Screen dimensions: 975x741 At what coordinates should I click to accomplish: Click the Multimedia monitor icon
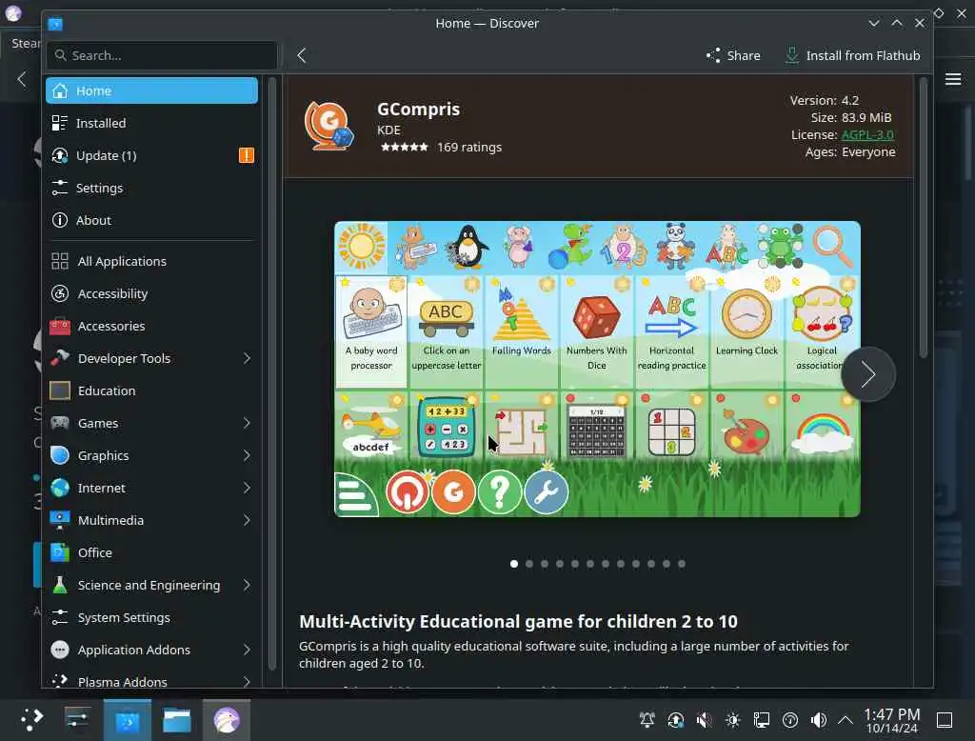[x=60, y=520]
